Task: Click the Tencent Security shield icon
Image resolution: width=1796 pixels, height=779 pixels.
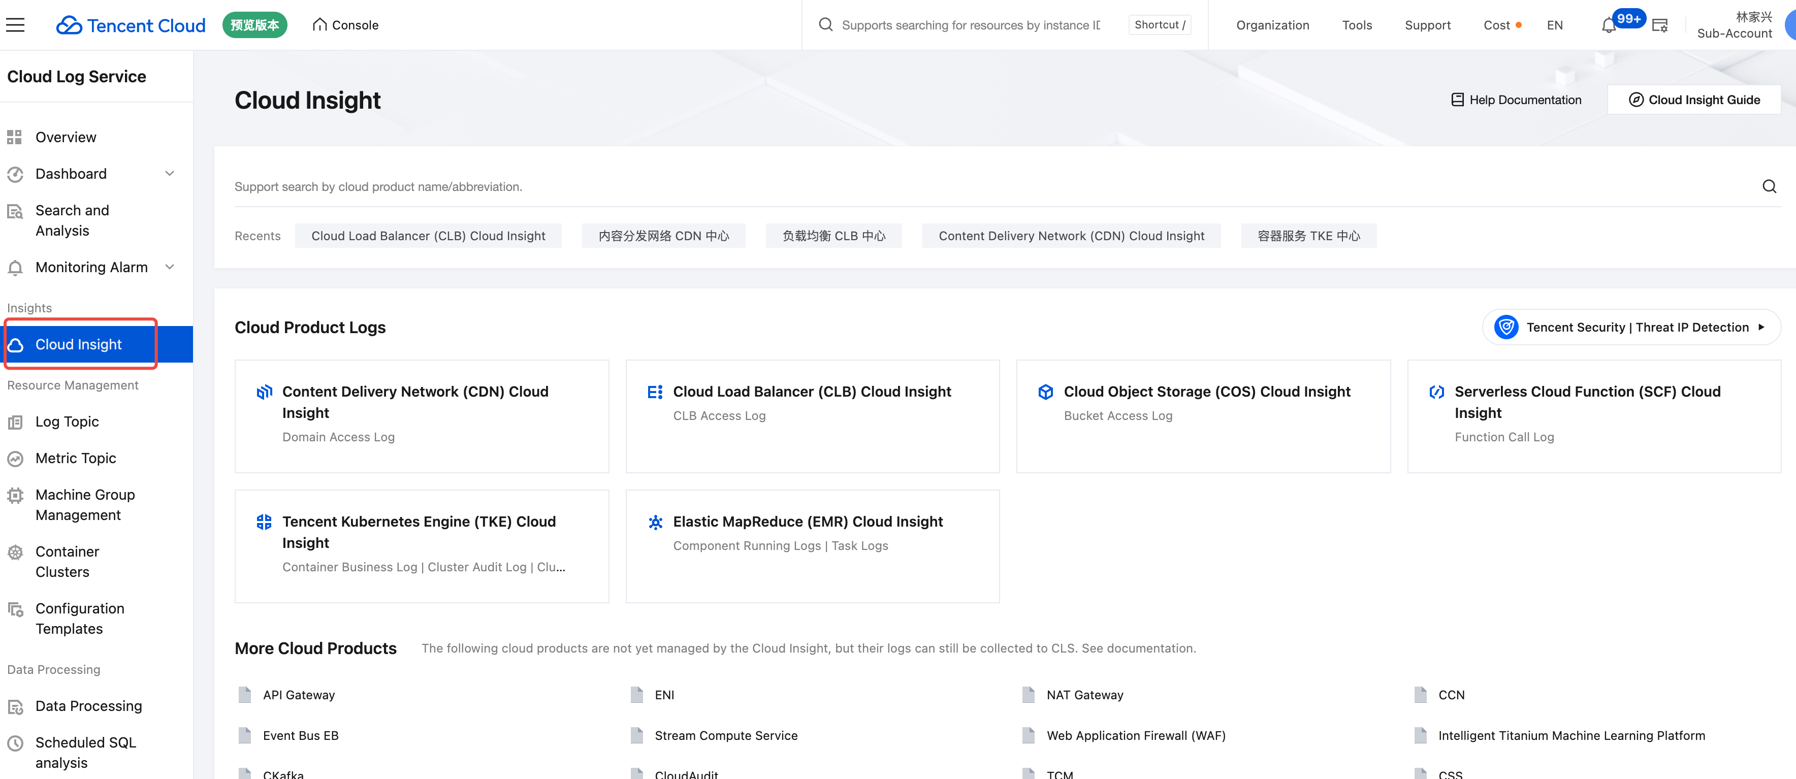Action: 1506,327
